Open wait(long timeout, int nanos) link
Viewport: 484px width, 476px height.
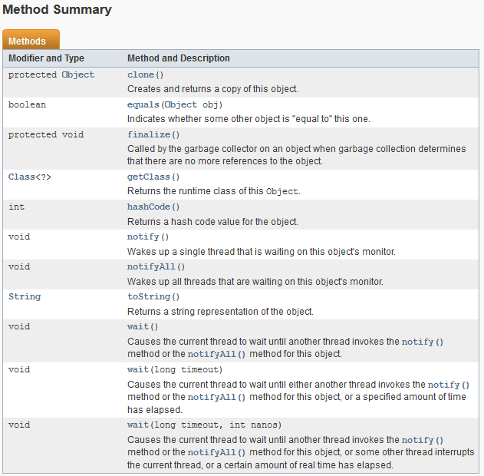[137, 425]
